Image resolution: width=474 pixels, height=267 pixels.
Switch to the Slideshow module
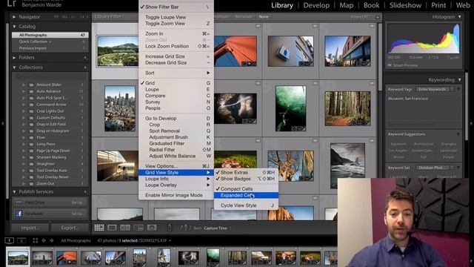tap(405, 5)
